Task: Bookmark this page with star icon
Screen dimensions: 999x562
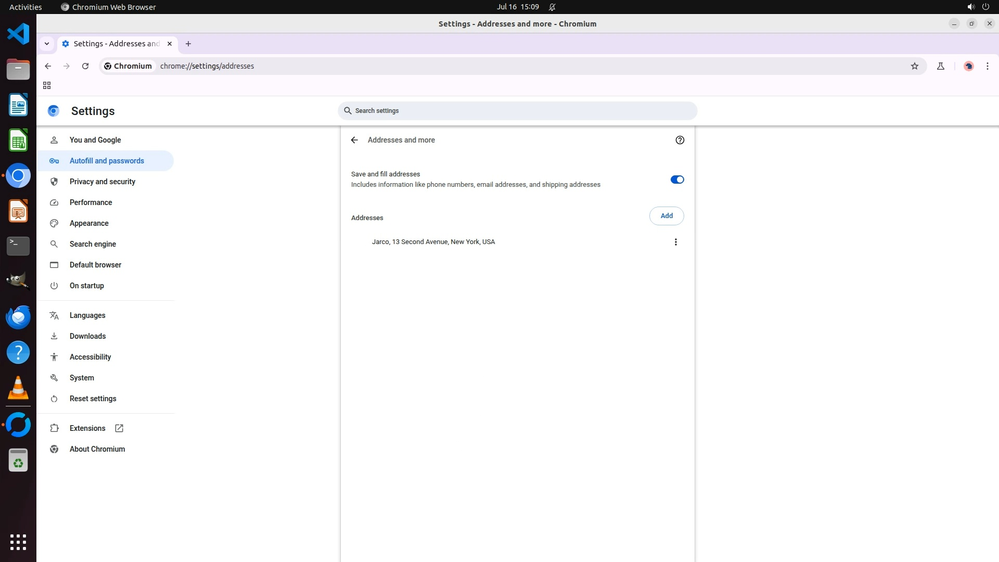Action: tap(914, 66)
